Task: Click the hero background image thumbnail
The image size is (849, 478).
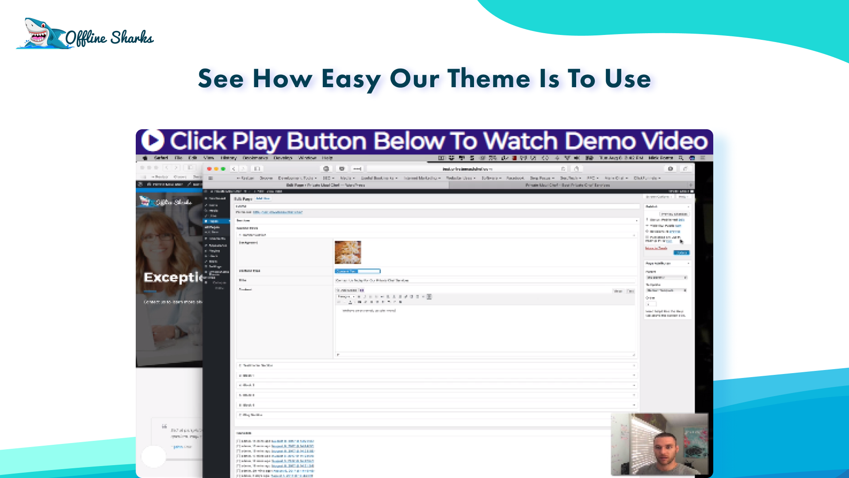Action: [x=348, y=252]
